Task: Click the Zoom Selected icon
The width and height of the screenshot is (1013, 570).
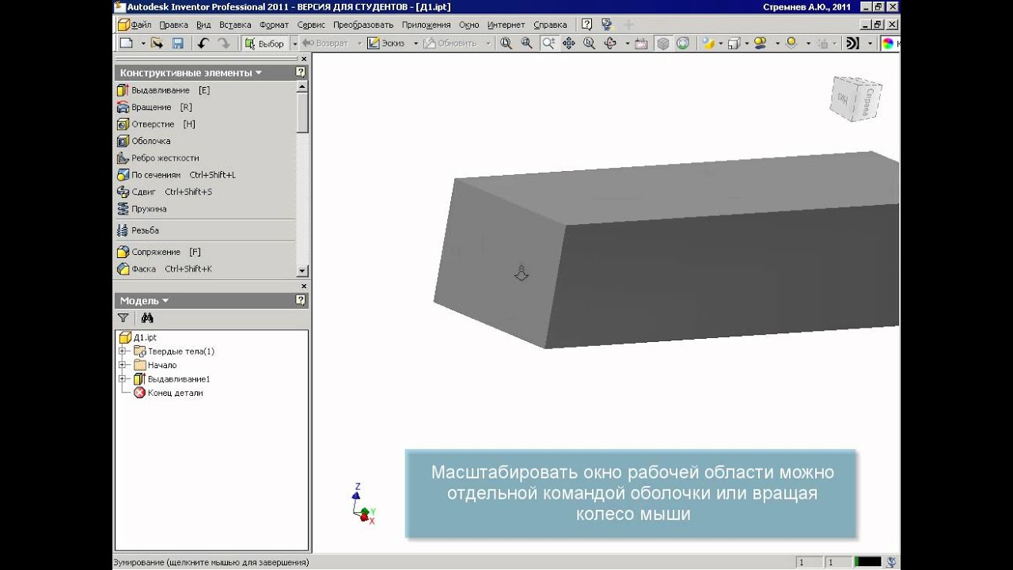Action: pyautogui.click(x=590, y=44)
